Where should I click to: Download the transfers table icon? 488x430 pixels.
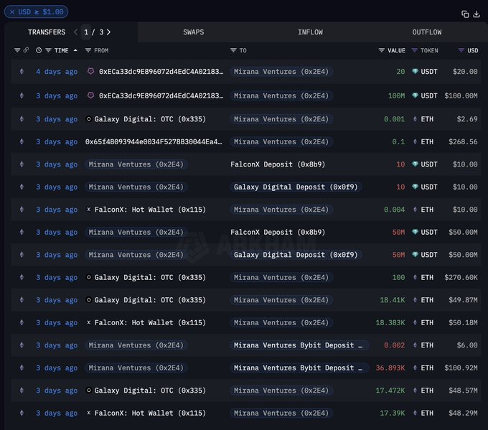click(x=477, y=14)
